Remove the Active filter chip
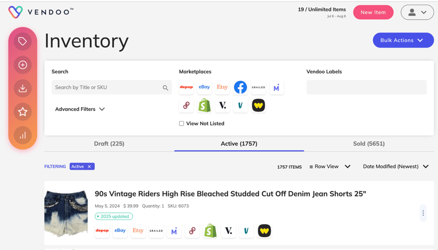438x250 pixels. point(90,167)
